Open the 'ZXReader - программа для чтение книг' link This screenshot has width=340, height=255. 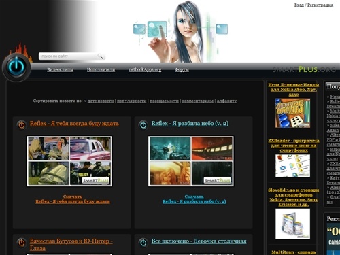(x=294, y=146)
